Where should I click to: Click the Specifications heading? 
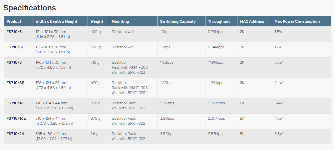(x=30, y=8)
